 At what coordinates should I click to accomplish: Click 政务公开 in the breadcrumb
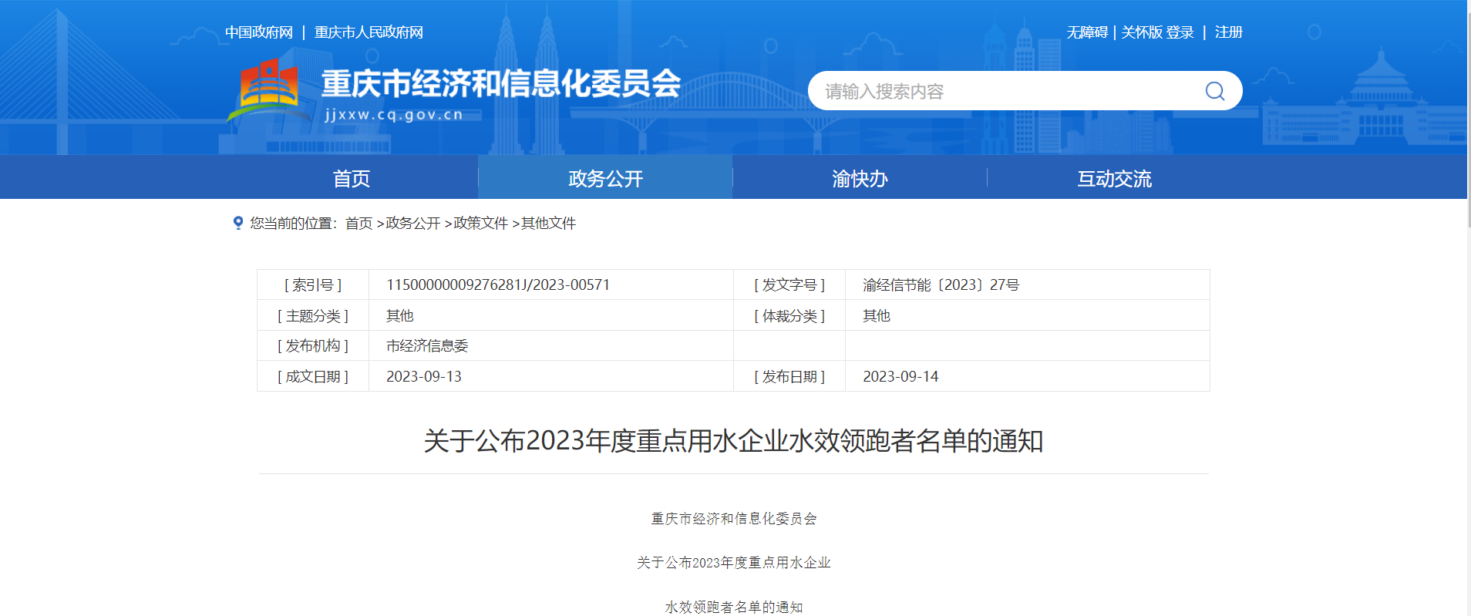[x=412, y=224]
